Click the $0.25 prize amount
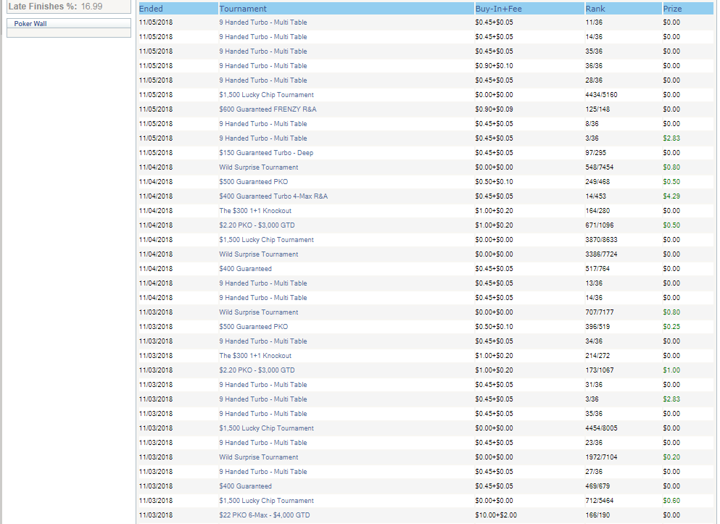 671,327
